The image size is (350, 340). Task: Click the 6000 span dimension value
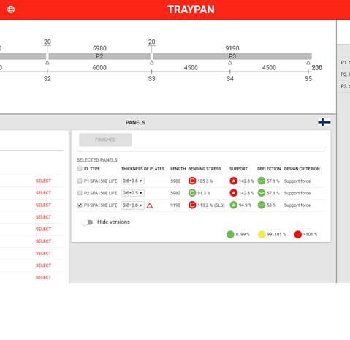(99, 68)
